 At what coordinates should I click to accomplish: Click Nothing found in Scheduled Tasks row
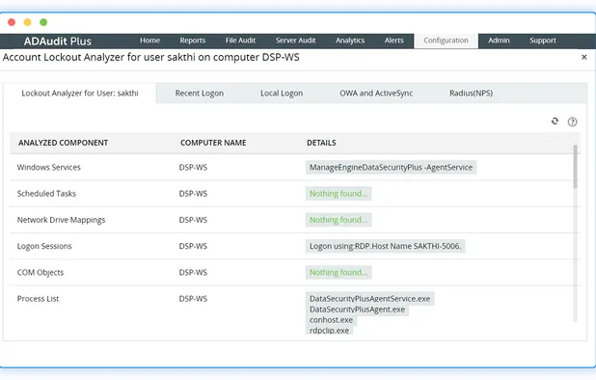(x=339, y=194)
